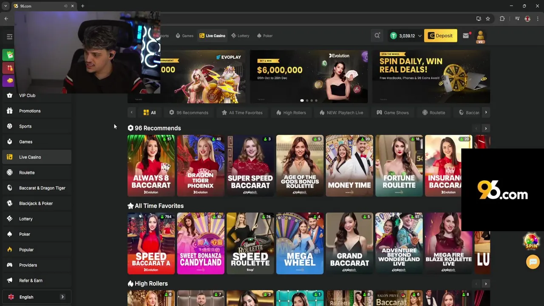
Task: Click the Deposit button
Action: click(x=440, y=36)
